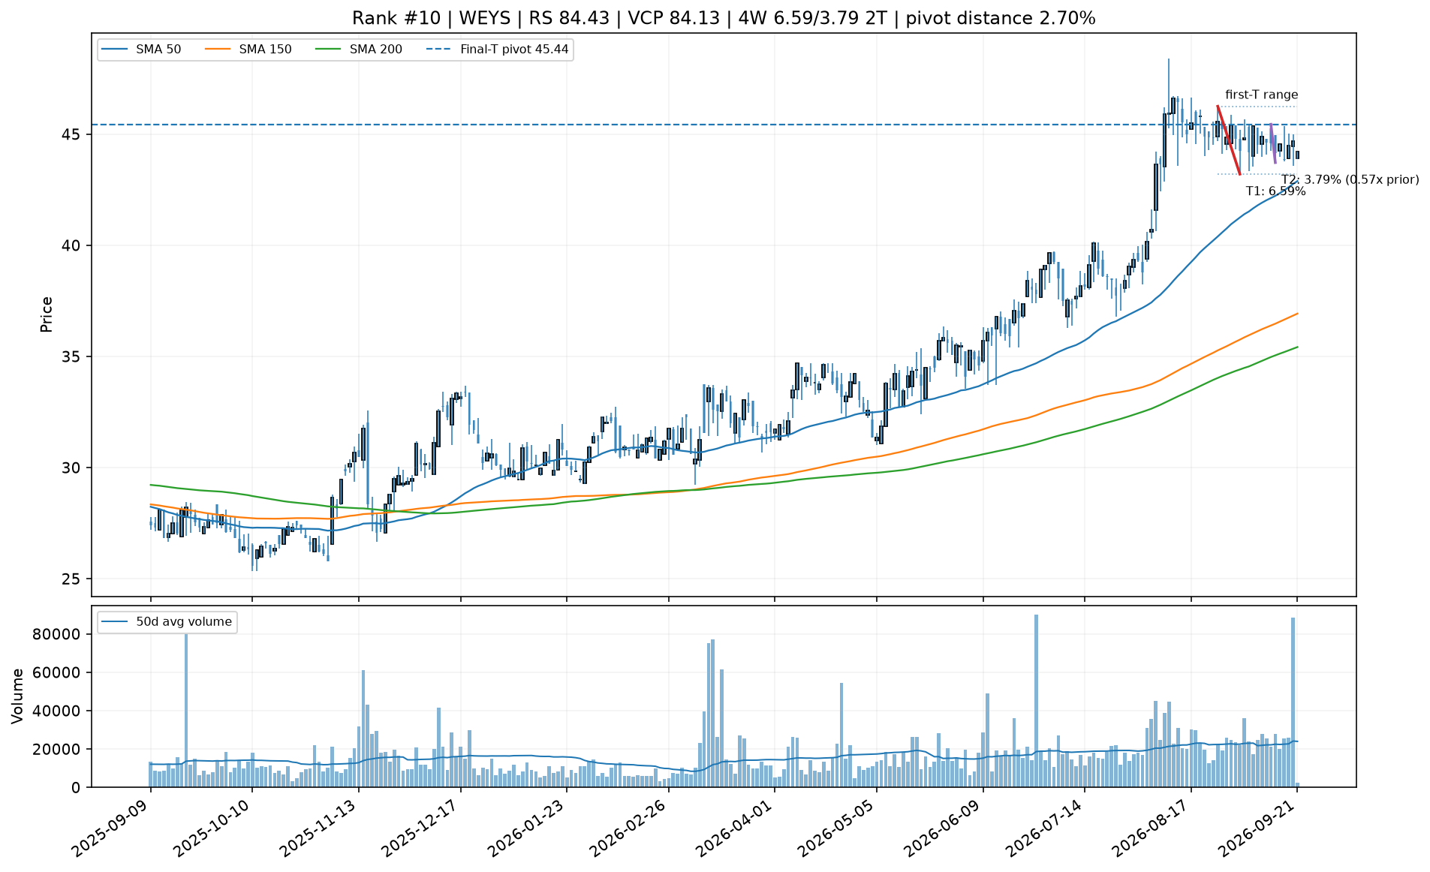
Task: Click the T1: 6.59% annotation label
Action: (x=1275, y=191)
